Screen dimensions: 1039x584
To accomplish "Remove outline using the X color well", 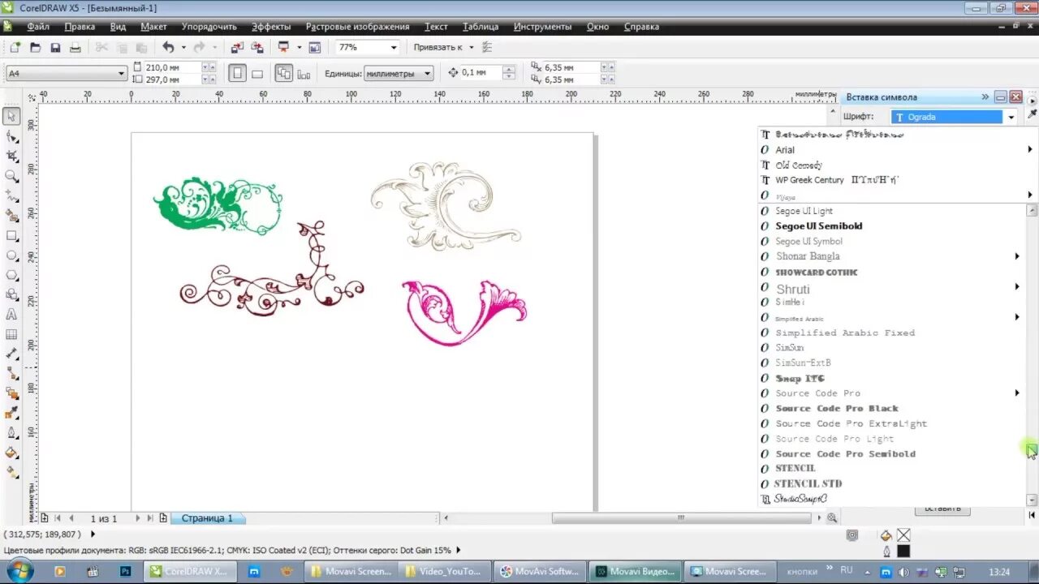I will click(903, 535).
